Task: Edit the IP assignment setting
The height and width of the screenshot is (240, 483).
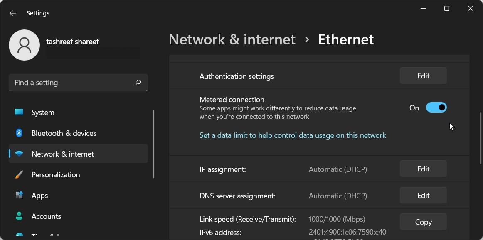Action: 423,169
